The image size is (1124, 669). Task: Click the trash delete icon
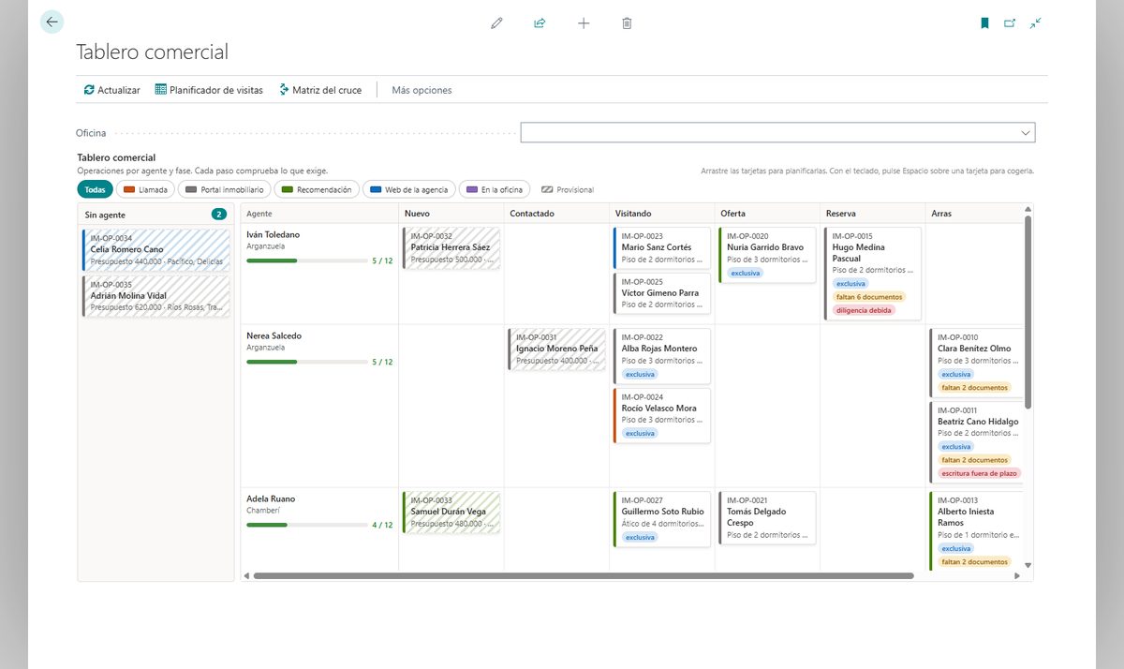click(627, 22)
